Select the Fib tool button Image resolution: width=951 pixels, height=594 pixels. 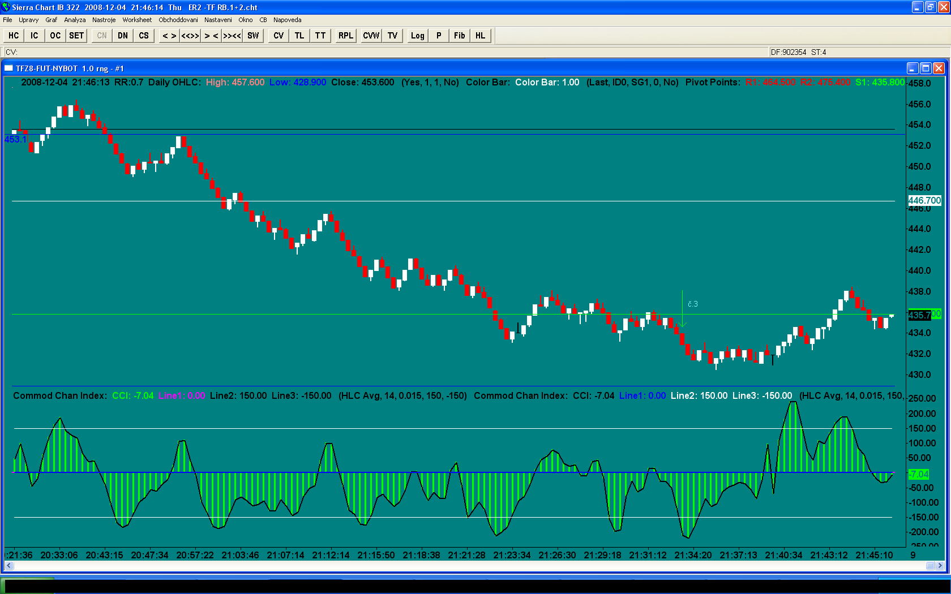pyautogui.click(x=459, y=36)
